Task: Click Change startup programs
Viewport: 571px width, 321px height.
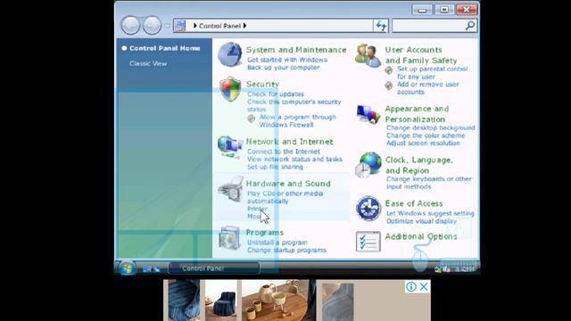Action: [286, 250]
